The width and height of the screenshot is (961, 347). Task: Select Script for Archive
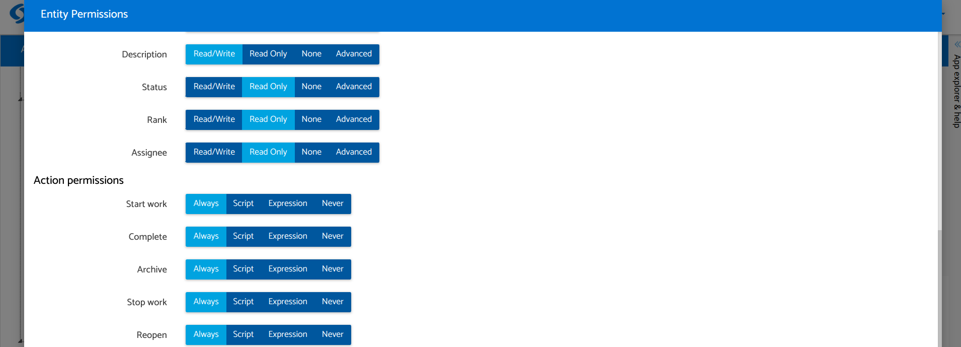tap(244, 269)
